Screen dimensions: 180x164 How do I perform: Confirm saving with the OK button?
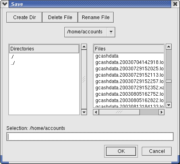click(121, 151)
